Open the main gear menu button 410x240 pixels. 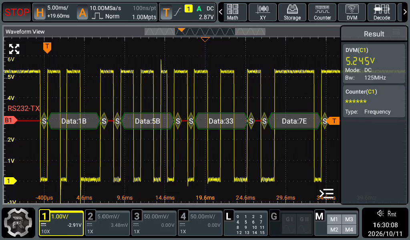(18, 222)
